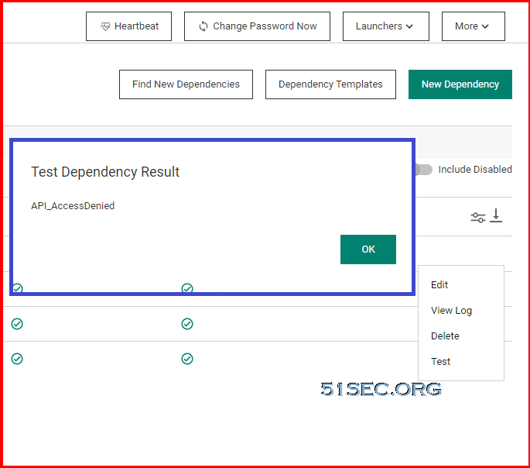Click the second-column green checkmark in the middle row

[x=187, y=324]
